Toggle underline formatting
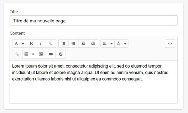The height and width of the screenshot is (113, 188). tap(51, 44)
